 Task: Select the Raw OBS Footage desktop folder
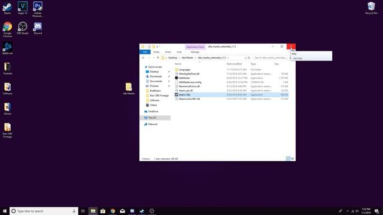click(7, 130)
